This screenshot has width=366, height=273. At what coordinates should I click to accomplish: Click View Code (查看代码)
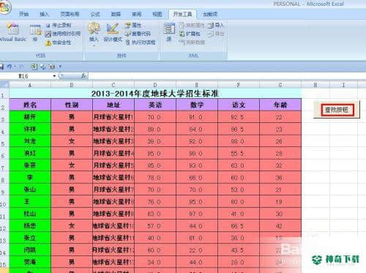(138, 34)
